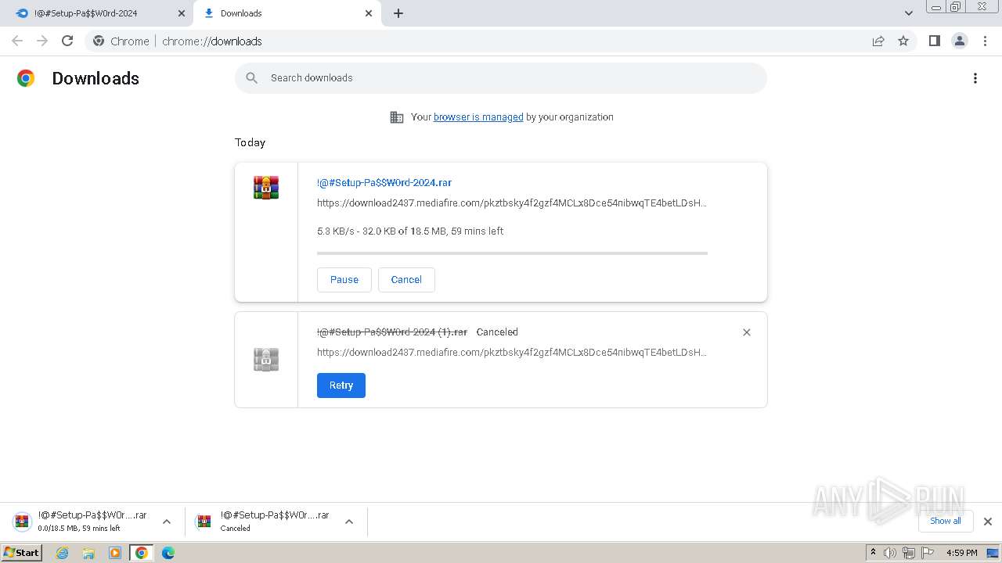Remove the canceled download from list
The height and width of the screenshot is (563, 1002).
747,332
